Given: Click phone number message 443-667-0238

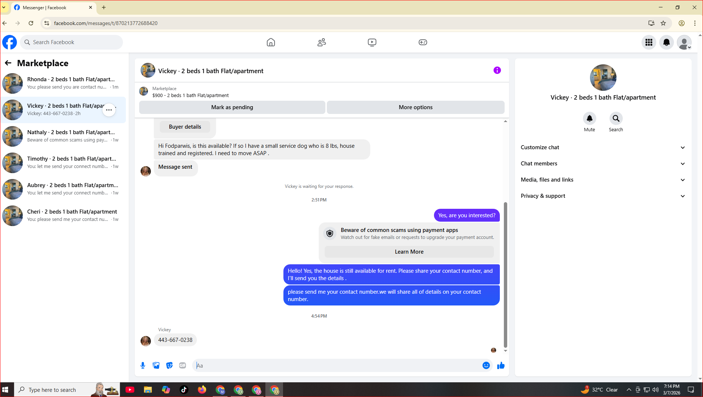Looking at the screenshot, I should (x=175, y=340).
